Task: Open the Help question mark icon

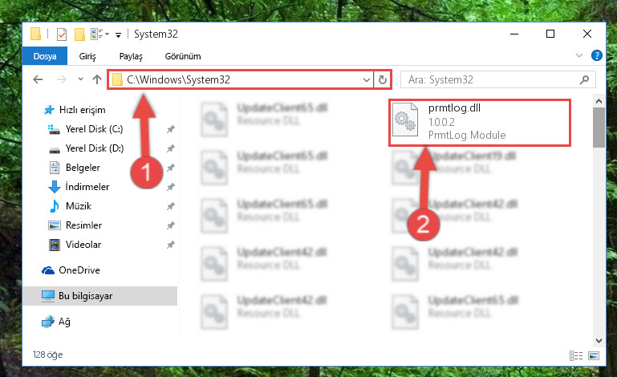Action: point(596,55)
